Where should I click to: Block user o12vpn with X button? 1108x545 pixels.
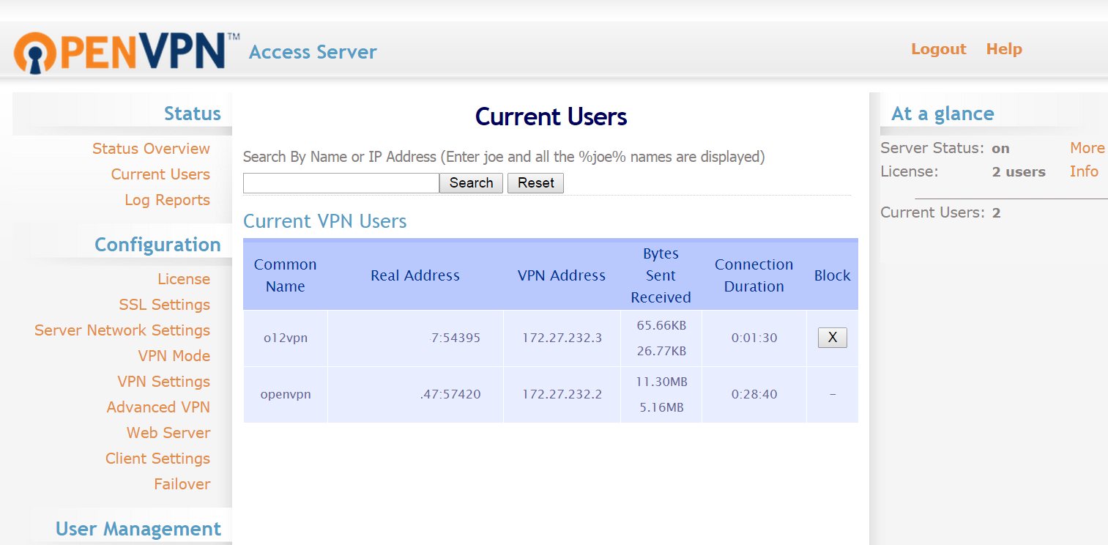point(832,338)
